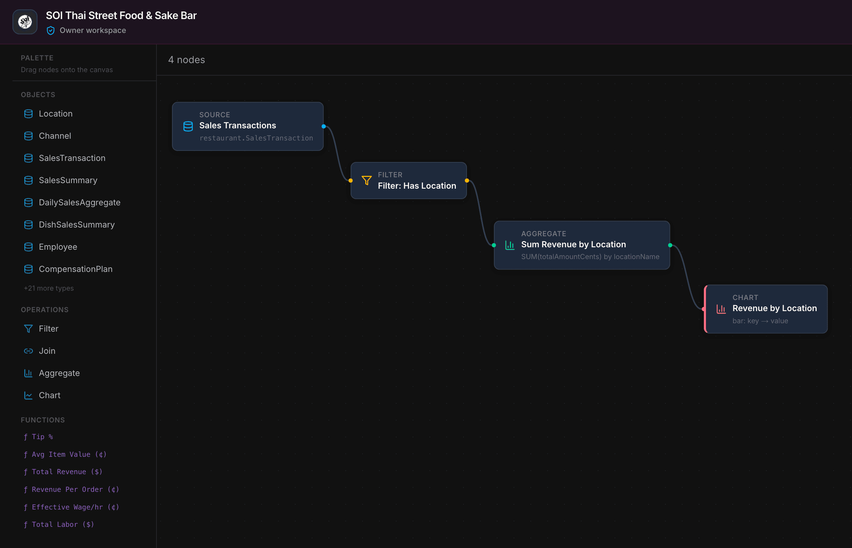Click the blue output port of Sales Transactions
The width and height of the screenshot is (852, 548).
tap(324, 126)
